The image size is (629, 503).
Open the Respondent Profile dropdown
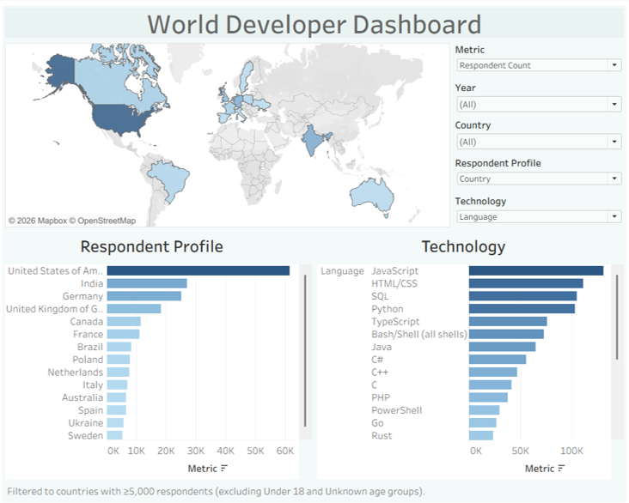[539, 179]
